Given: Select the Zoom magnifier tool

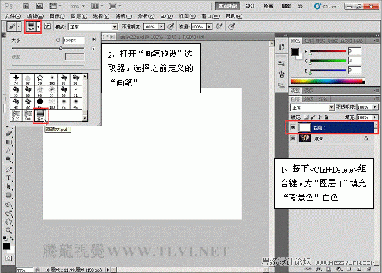Looking at the screenshot, I should [x=8, y=230].
